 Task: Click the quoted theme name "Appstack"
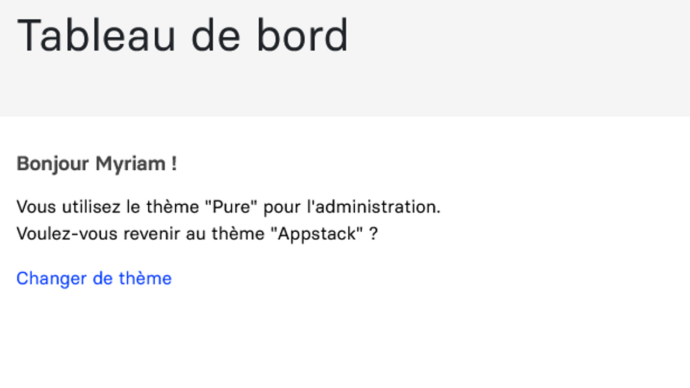tap(316, 234)
